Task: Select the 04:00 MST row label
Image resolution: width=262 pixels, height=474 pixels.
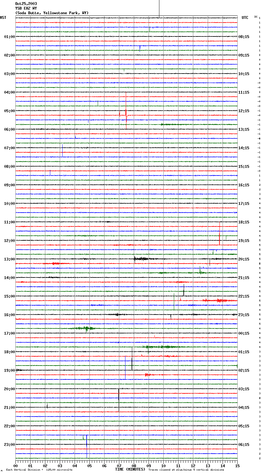Action: 10,92
